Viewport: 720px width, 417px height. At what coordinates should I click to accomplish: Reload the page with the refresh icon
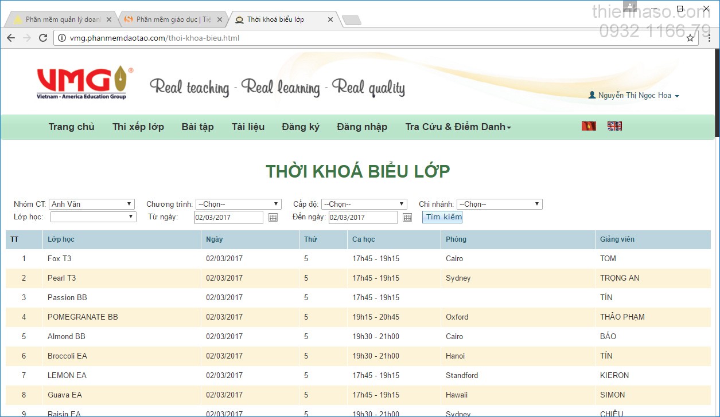[x=43, y=38]
